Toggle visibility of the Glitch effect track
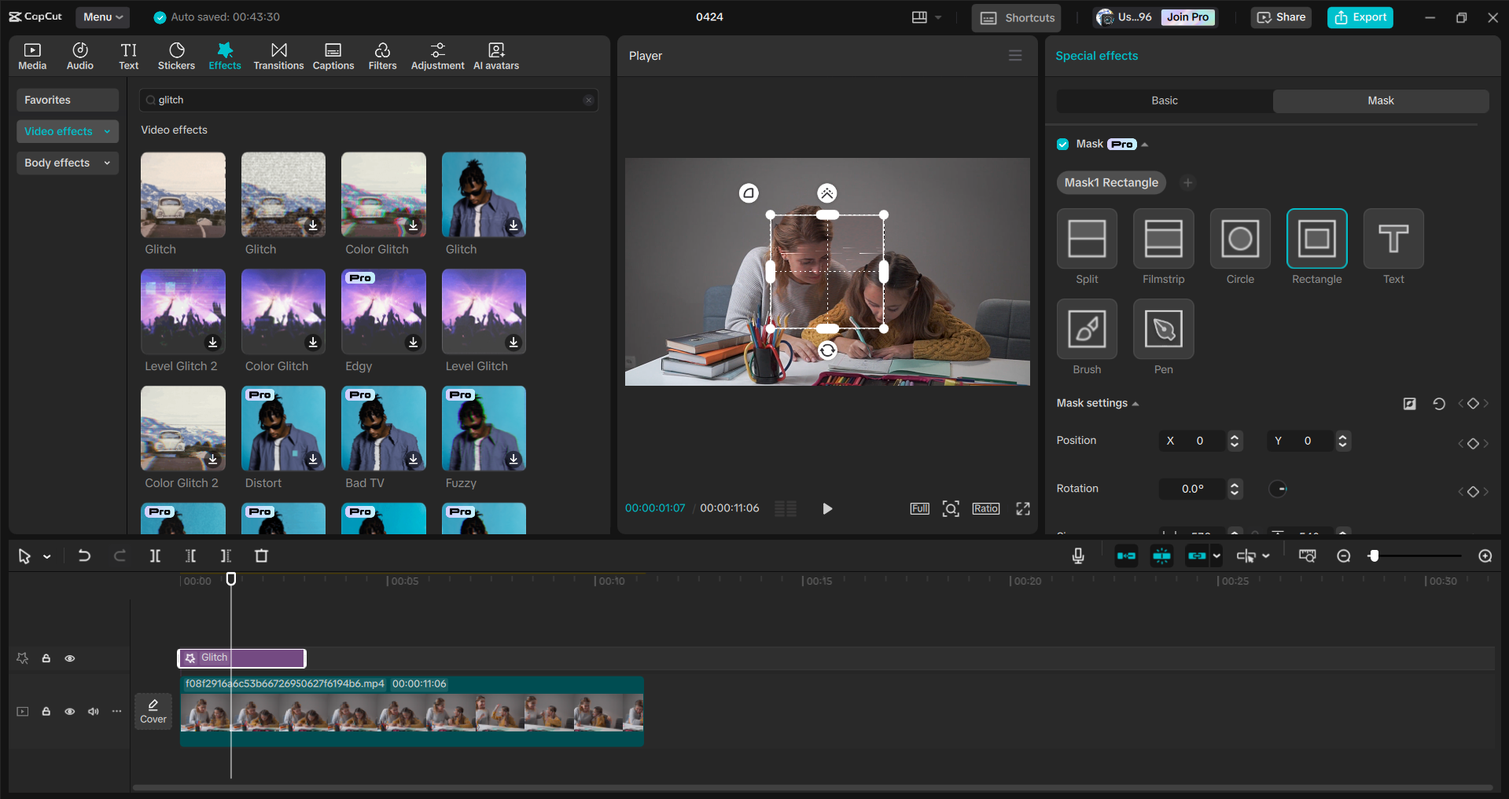Screen dimensions: 1509x799 (70, 658)
